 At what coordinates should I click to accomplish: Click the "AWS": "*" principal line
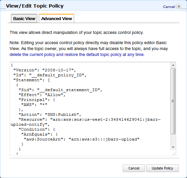point(34,105)
